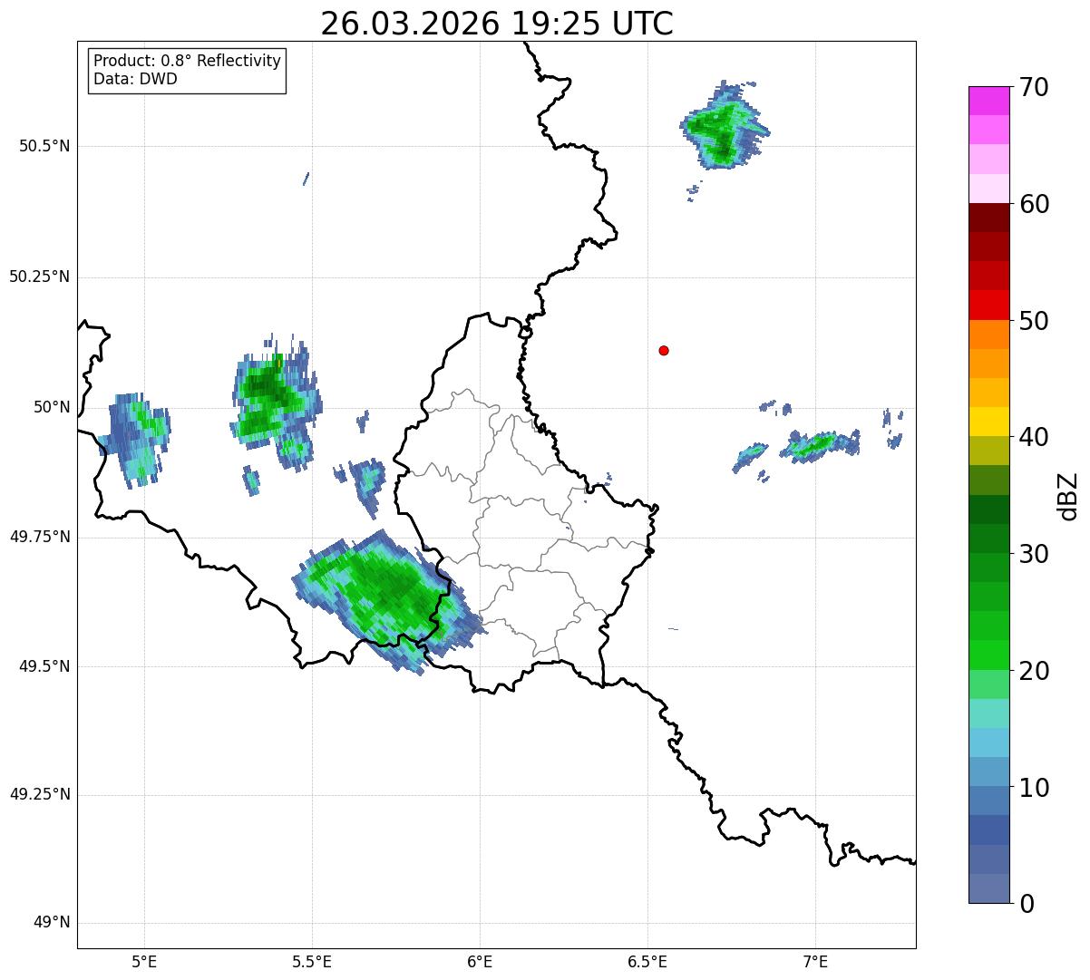Image resolution: width=1090 pixels, height=980 pixels.
Task: Click the colorbar tick label 40
Action: (1034, 437)
